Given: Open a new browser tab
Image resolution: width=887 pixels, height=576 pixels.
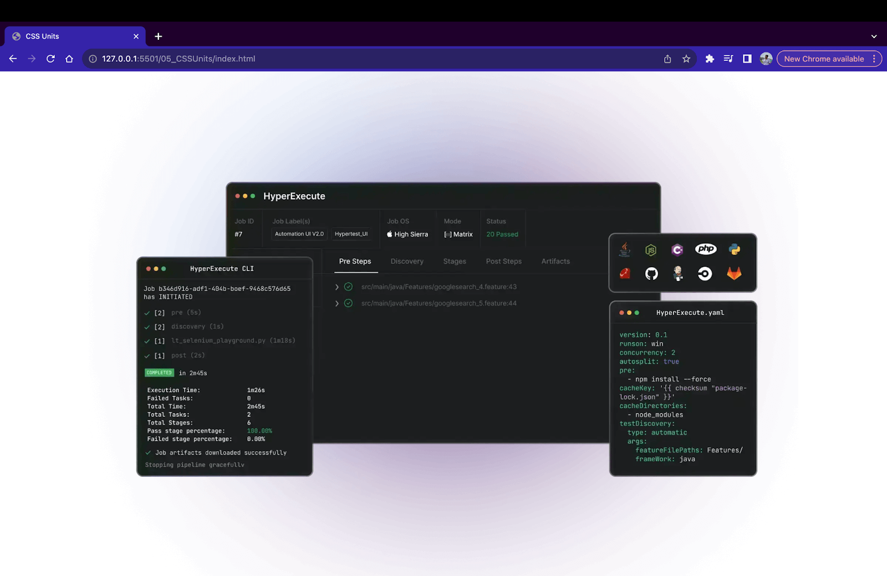Looking at the screenshot, I should (159, 37).
